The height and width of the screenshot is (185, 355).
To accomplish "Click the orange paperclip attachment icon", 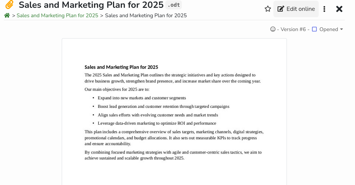I will (x=9, y=5).
